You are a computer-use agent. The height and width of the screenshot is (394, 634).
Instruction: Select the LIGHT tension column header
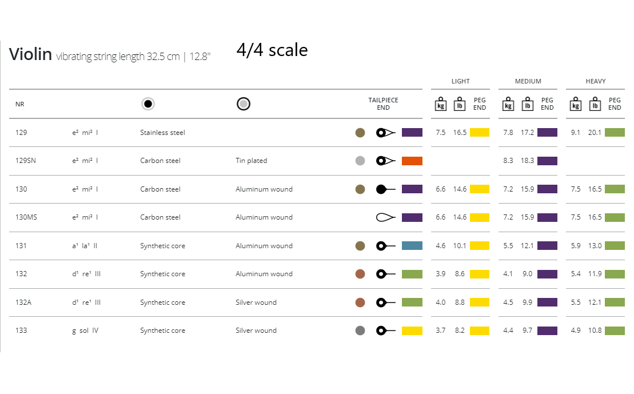pyautogui.click(x=460, y=81)
